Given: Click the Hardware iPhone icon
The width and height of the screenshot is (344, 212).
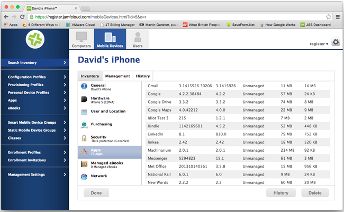Looking at the screenshot, I should [x=84, y=99].
